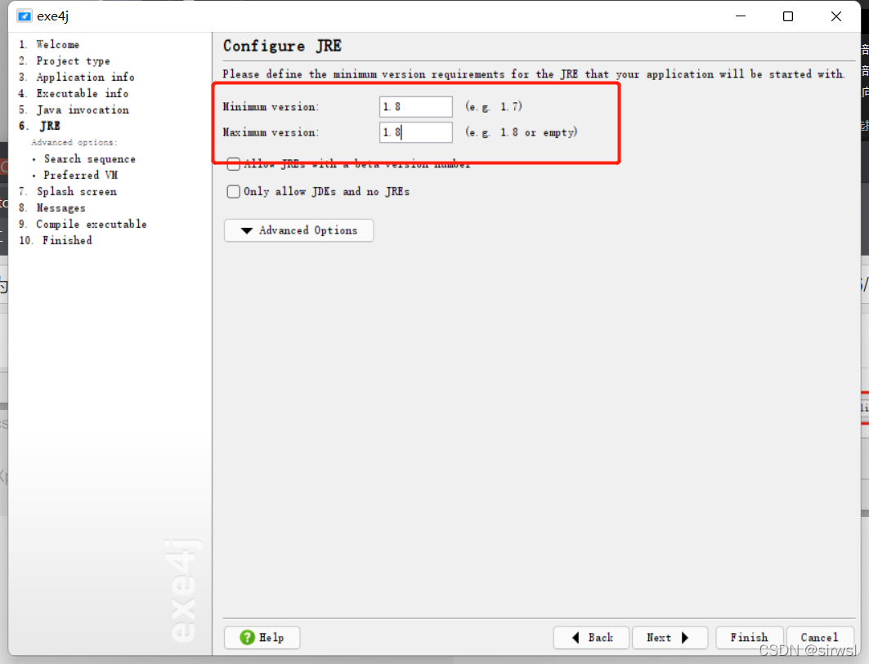Click the 'Advanced options:' sidebar label
The width and height of the screenshot is (869, 664).
(x=74, y=142)
